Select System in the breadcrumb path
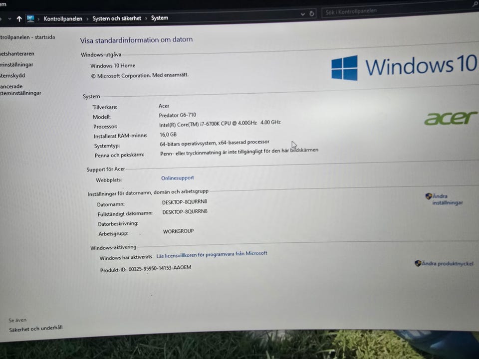The image size is (479, 359). coord(160,18)
